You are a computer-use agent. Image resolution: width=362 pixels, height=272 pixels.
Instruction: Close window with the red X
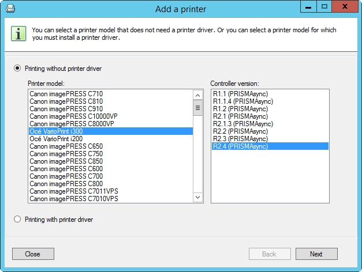(x=345, y=7)
